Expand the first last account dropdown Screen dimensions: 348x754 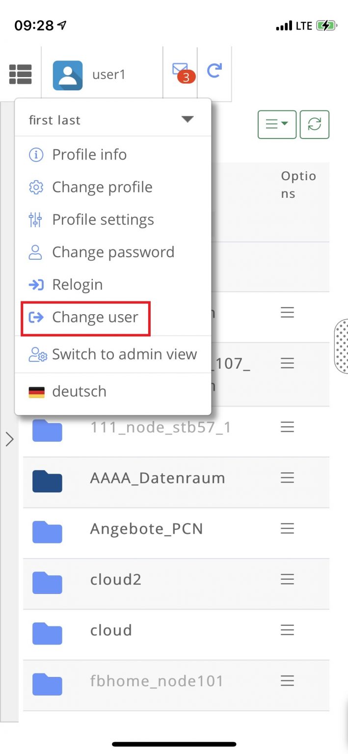187,119
